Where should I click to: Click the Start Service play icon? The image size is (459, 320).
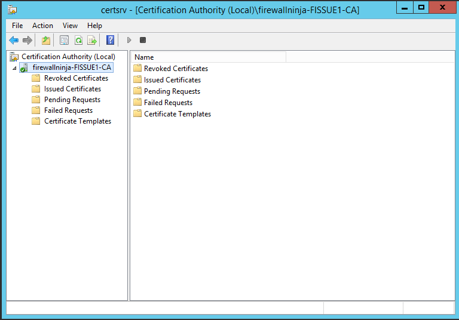[129, 40]
